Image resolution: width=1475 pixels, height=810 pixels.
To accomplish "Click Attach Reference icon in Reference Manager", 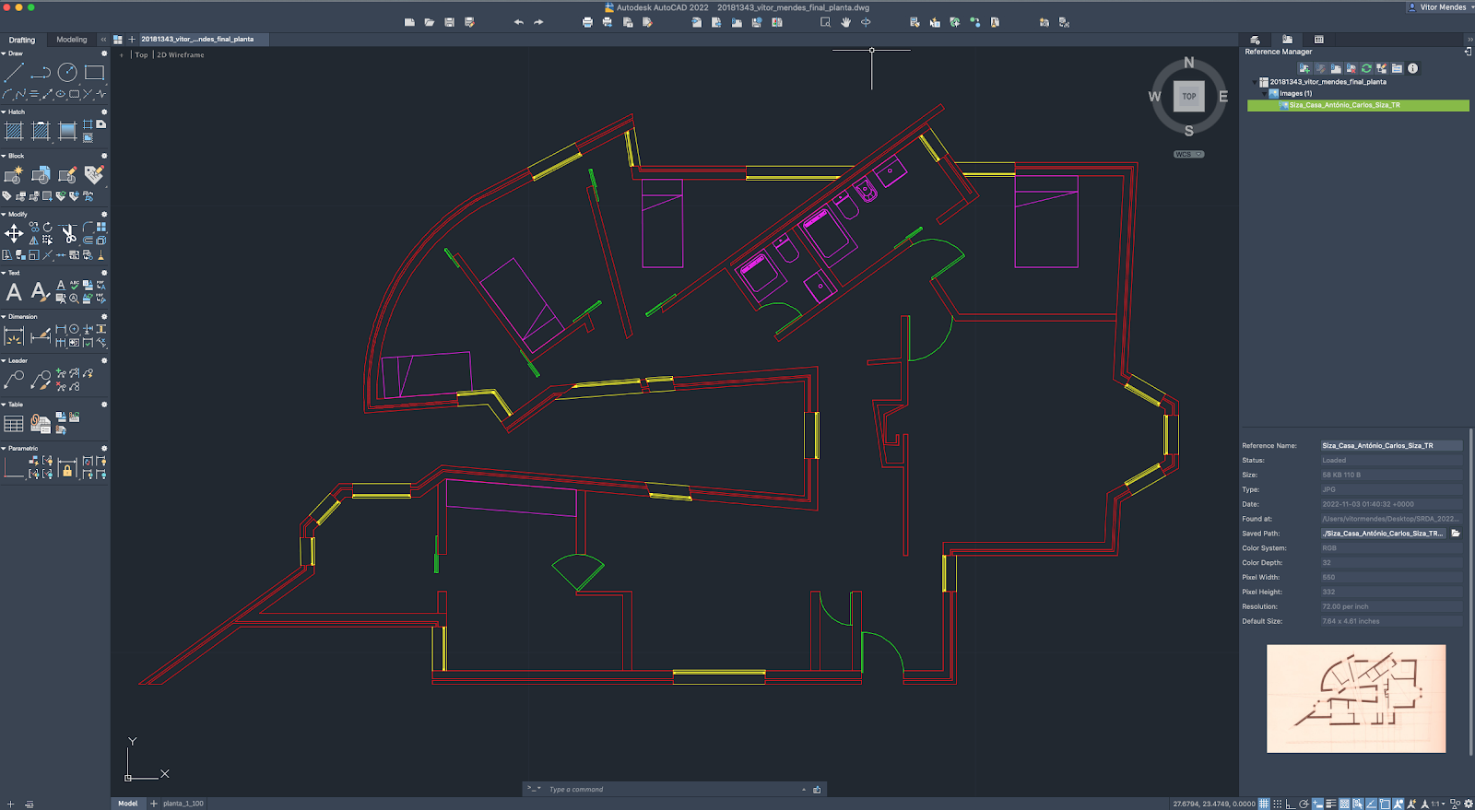I will coord(1304,68).
